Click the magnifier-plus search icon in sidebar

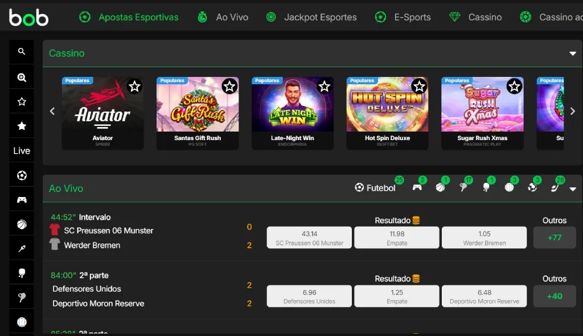click(22, 77)
